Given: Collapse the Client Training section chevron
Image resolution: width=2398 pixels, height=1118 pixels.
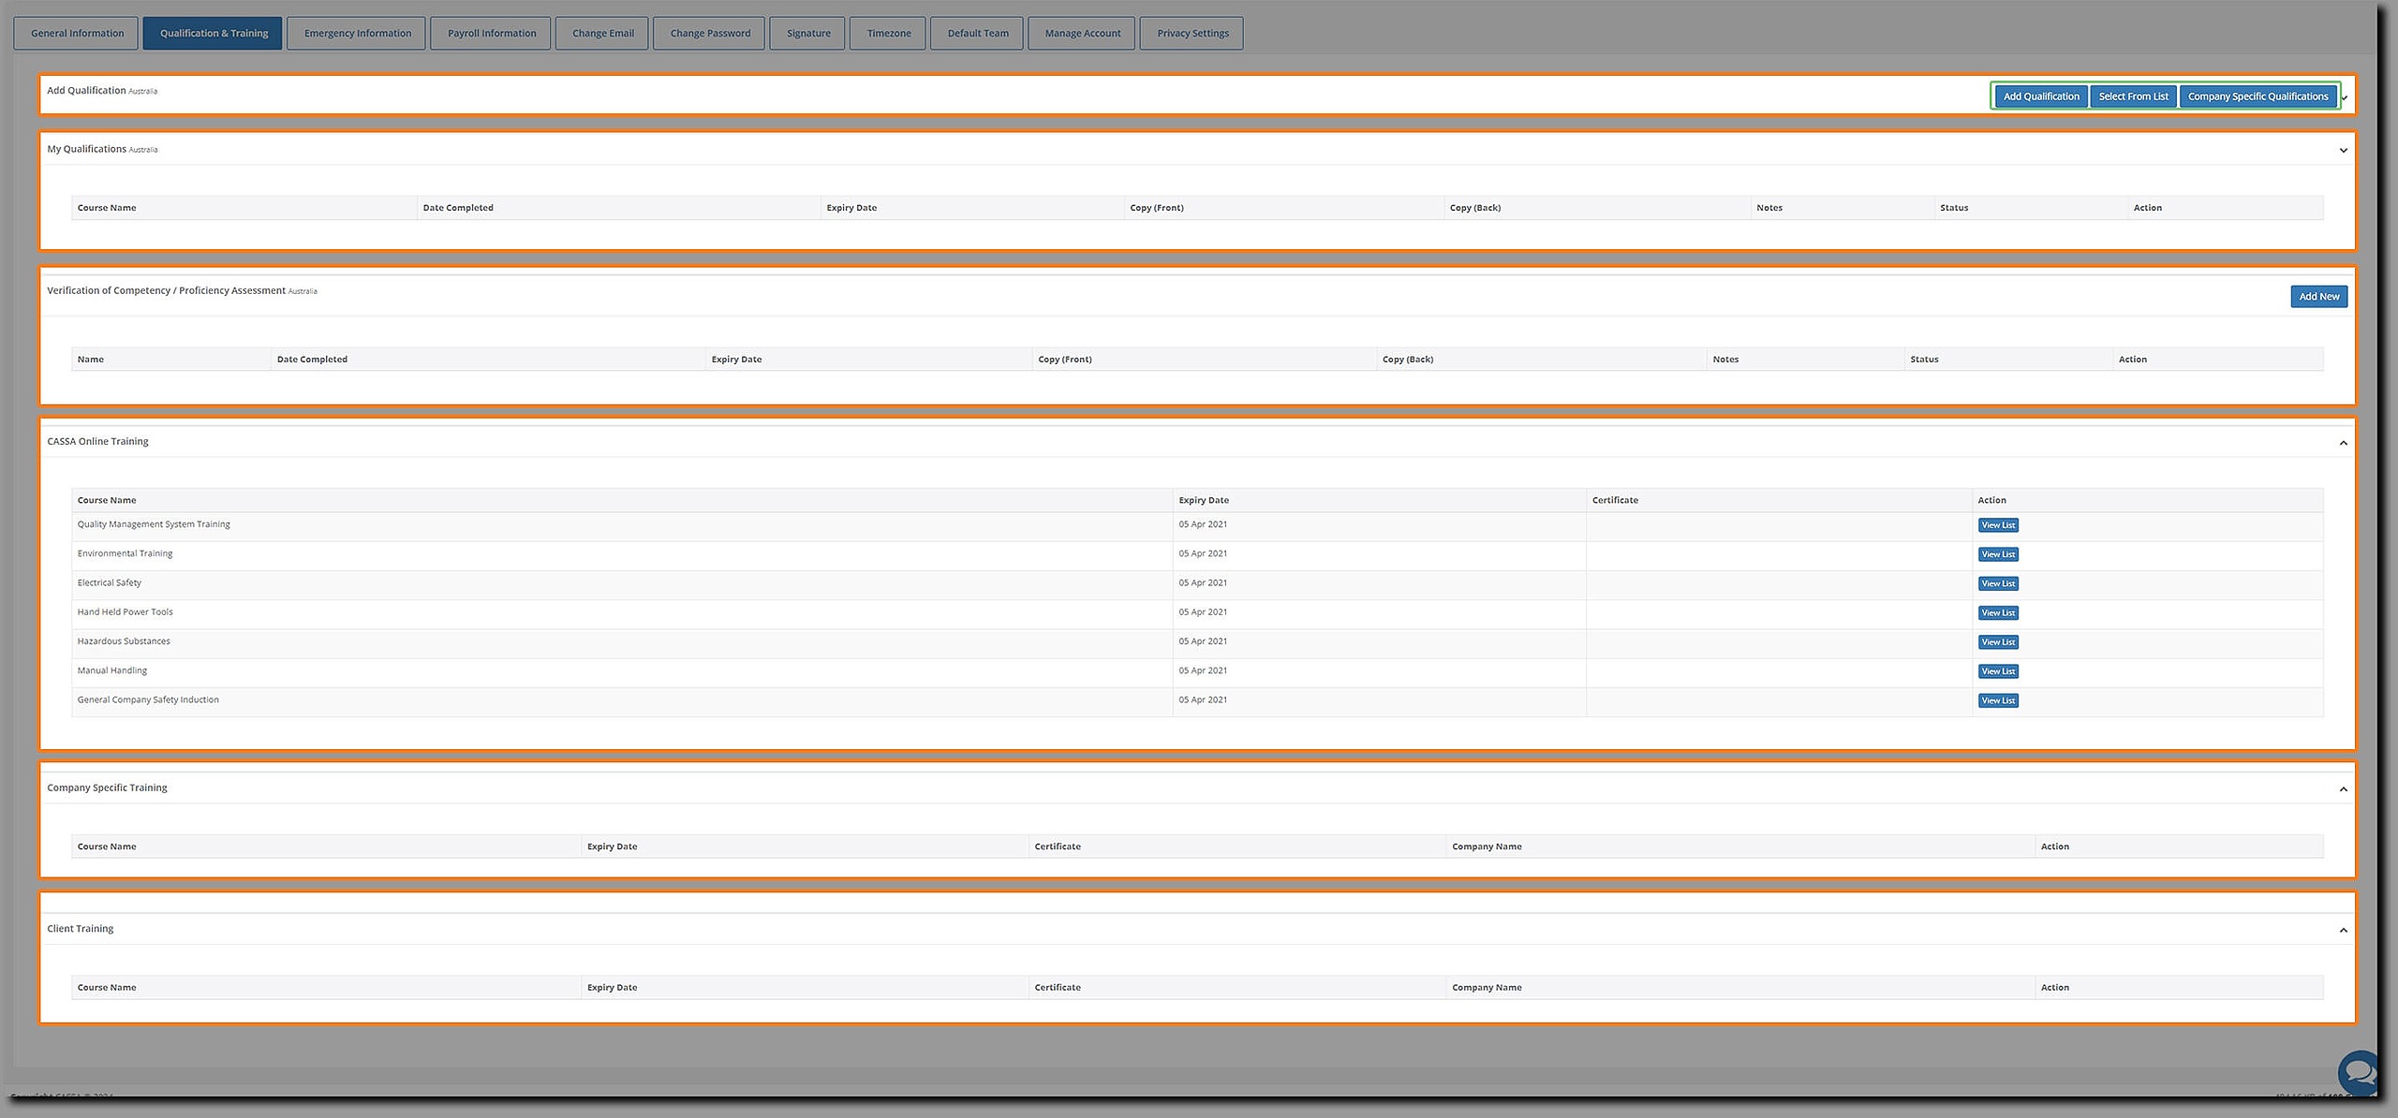Looking at the screenshot, I should pyautogui.click(x=2343, y=931).
